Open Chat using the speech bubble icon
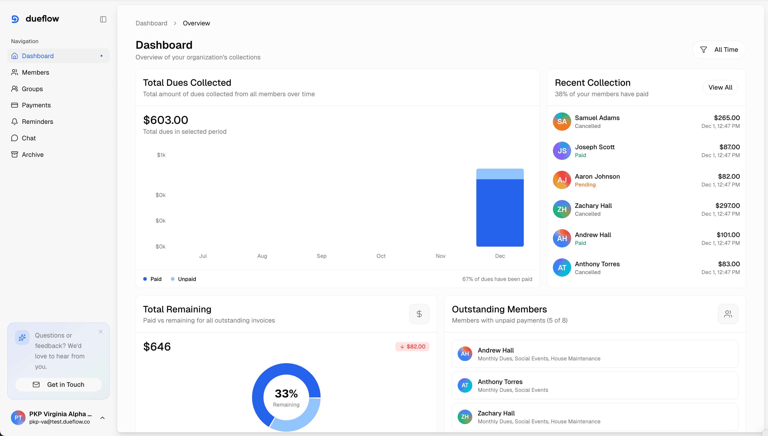Image resolution: width=768 pixels, height=436 pixels. 15,138
